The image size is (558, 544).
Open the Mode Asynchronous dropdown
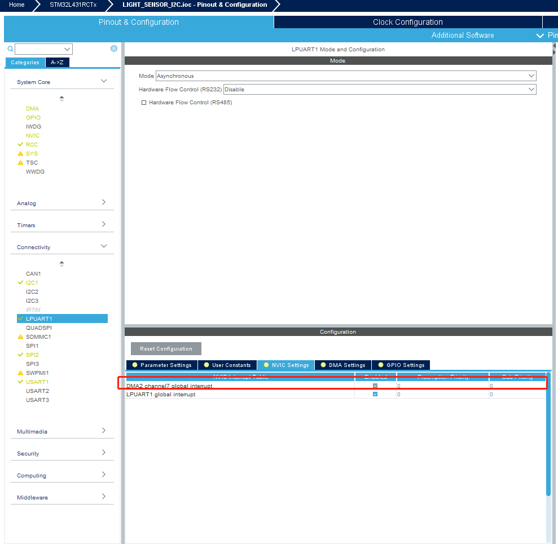346,76
